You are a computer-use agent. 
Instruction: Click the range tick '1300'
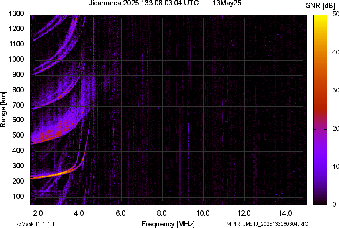pos(16,14)
